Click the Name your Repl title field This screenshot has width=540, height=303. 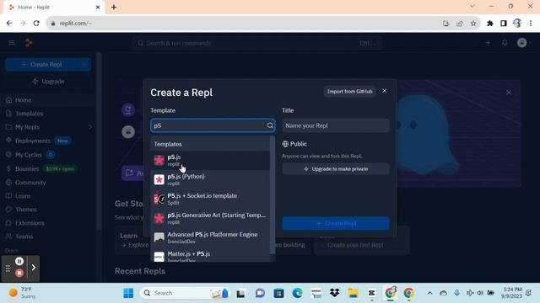pyautogui.click(x=336, y=125)
